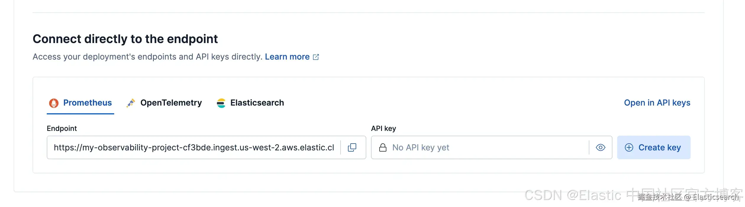The image size is (745, 207).
Task: Click the lock icon in API key field
Action: pos(383,147)
